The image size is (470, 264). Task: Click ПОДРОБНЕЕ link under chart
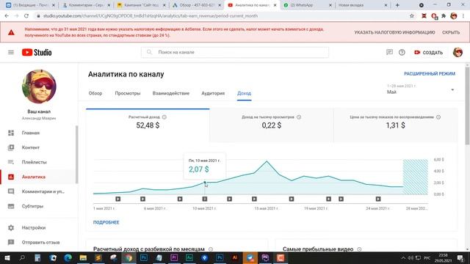(106, 222)
